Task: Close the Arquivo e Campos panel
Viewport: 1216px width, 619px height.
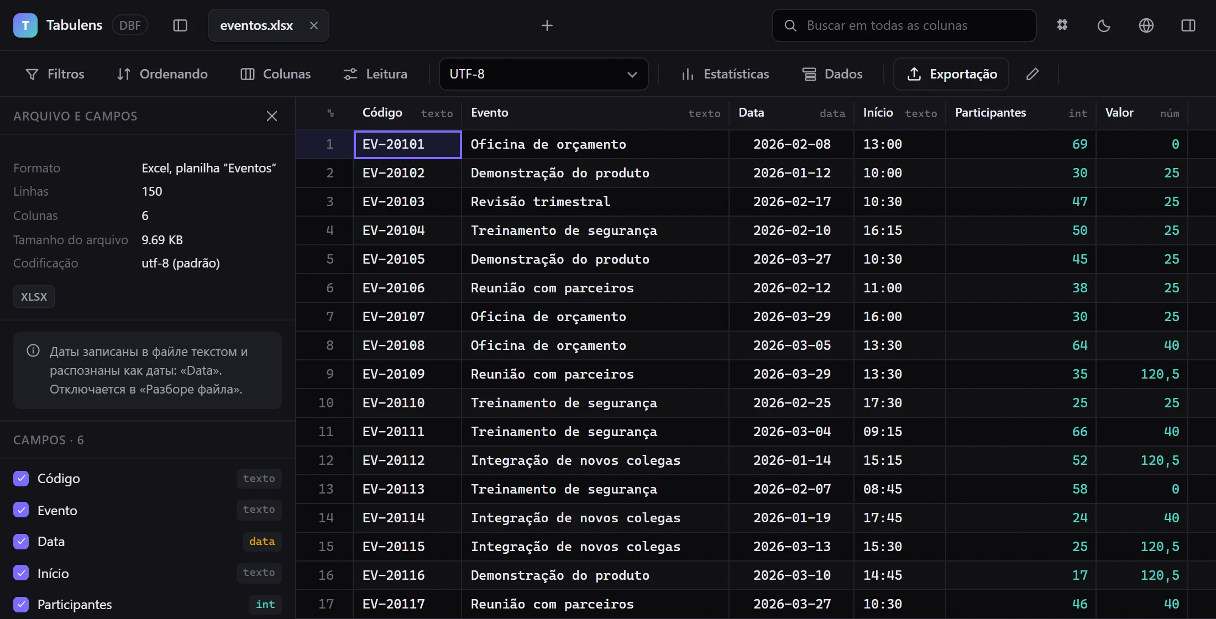Action: click(272, 116)
